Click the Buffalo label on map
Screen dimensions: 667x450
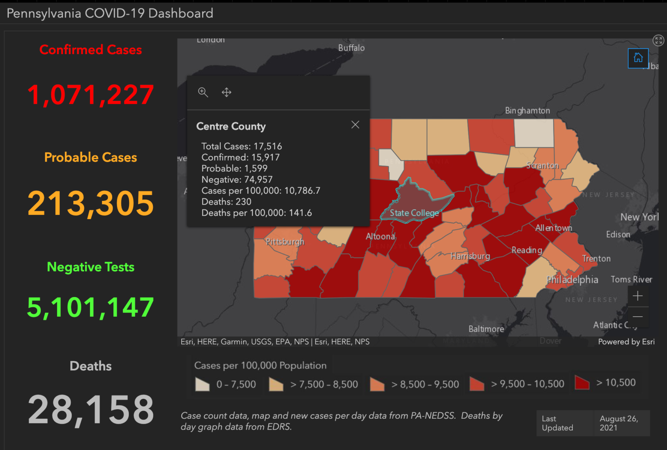pyautogui.click(x=351, y=48)
